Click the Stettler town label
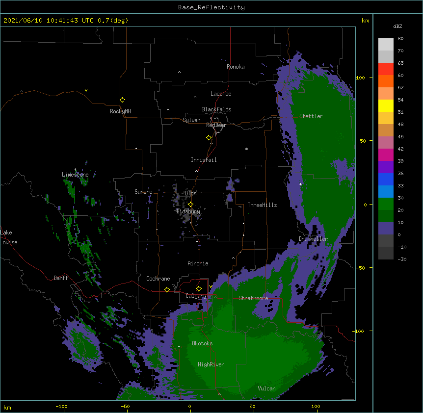 click(311, 116)
